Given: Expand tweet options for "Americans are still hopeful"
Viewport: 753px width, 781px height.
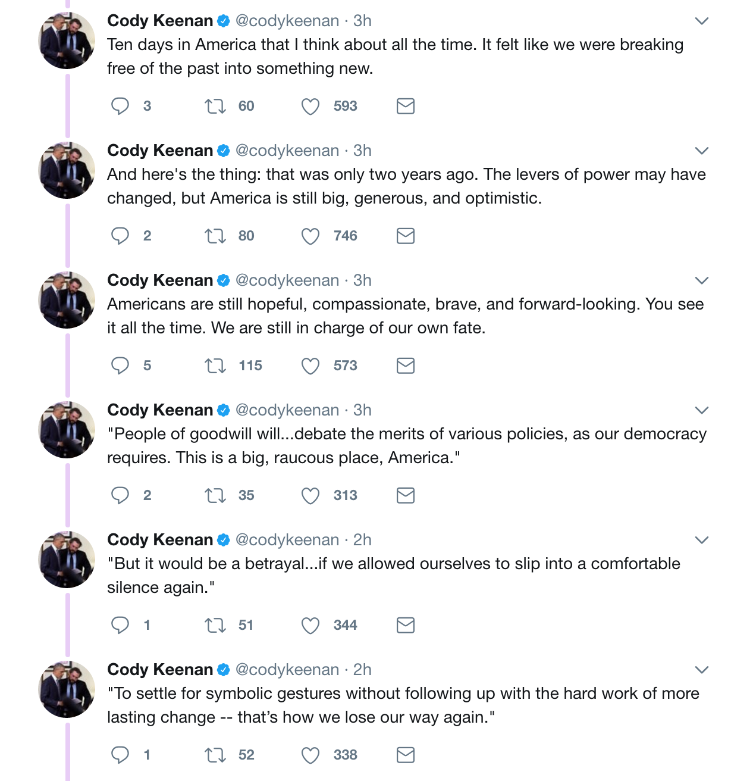Looking at the screenshot, I should (x=702, y=280).
